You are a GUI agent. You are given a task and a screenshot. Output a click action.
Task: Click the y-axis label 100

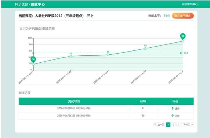coord(30,38)
